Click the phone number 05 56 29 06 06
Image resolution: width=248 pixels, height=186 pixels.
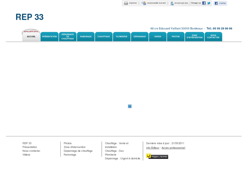coord(222,28)
